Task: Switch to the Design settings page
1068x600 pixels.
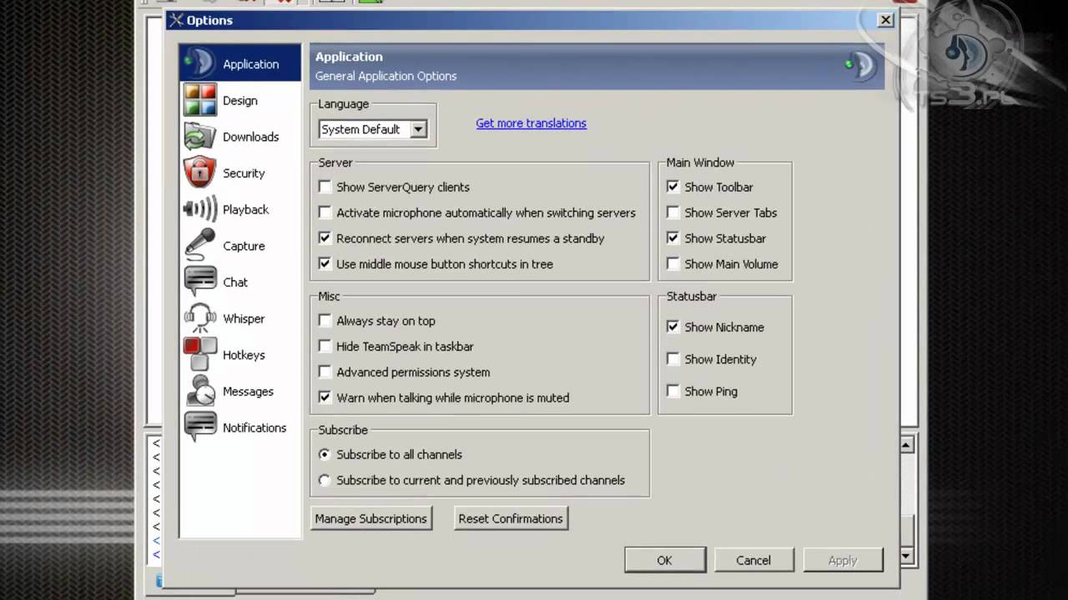Action: click(239, 100)
